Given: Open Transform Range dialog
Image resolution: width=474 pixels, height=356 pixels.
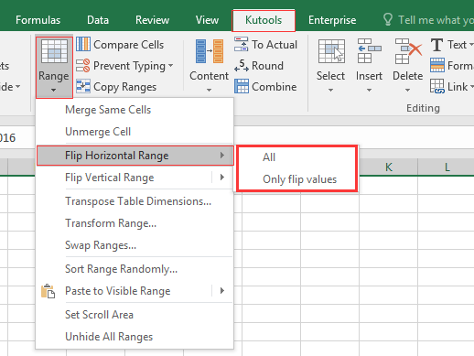Looking at the screenshot, I should pyautogui.click(x=135, y=223).
